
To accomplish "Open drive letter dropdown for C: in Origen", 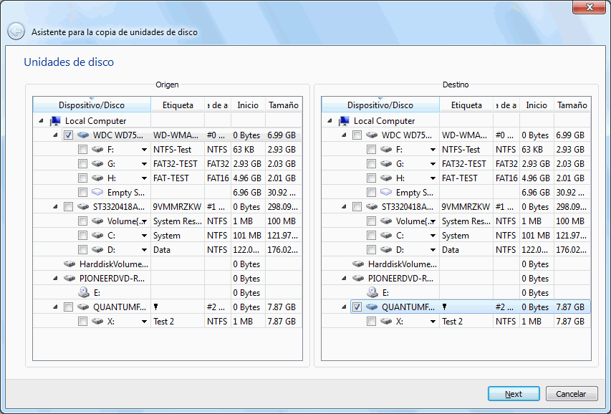I will pyautogui.click(x=144, y=236).
